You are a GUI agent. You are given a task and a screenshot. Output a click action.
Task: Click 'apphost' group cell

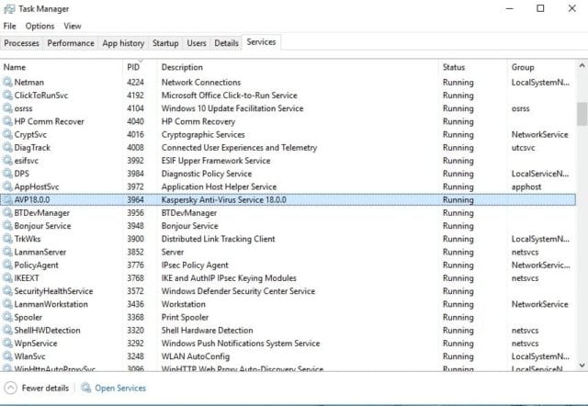pos(526,186)
